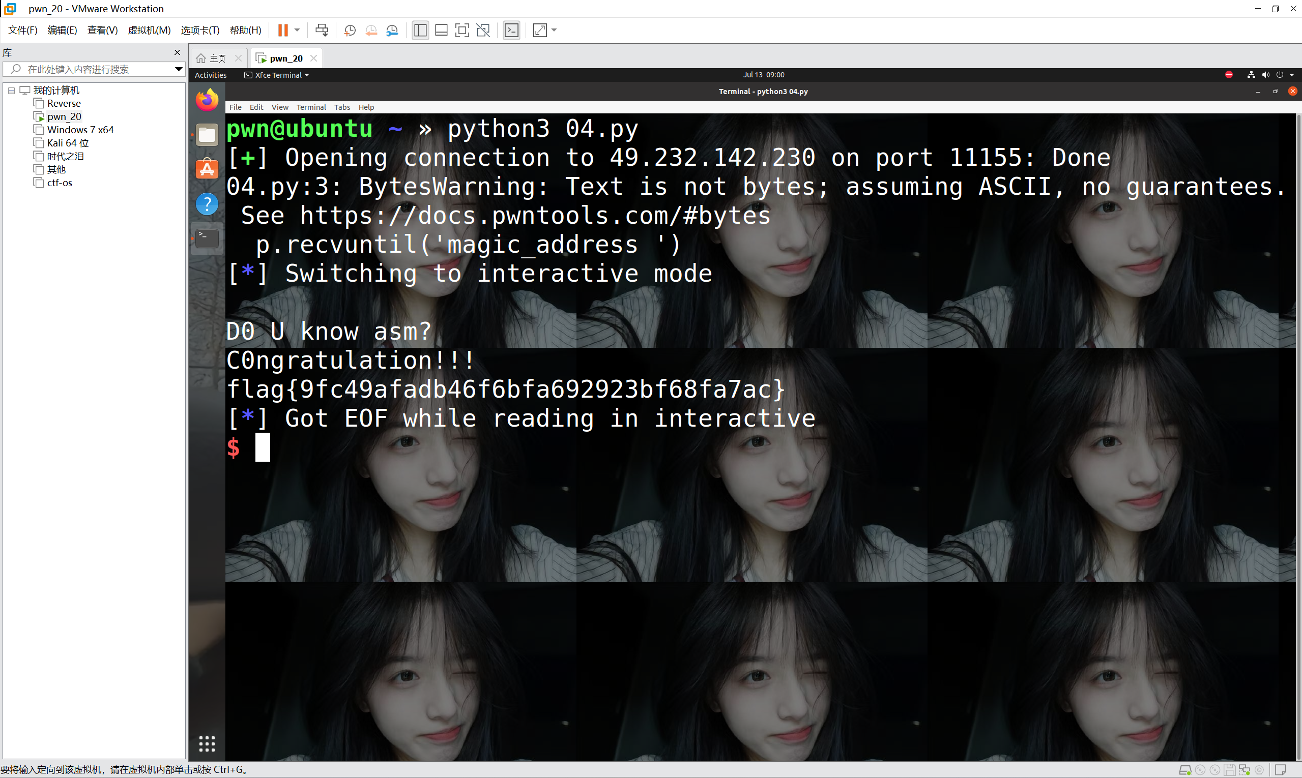Close the library panel
1302x778 pixels.
[177, 52]
